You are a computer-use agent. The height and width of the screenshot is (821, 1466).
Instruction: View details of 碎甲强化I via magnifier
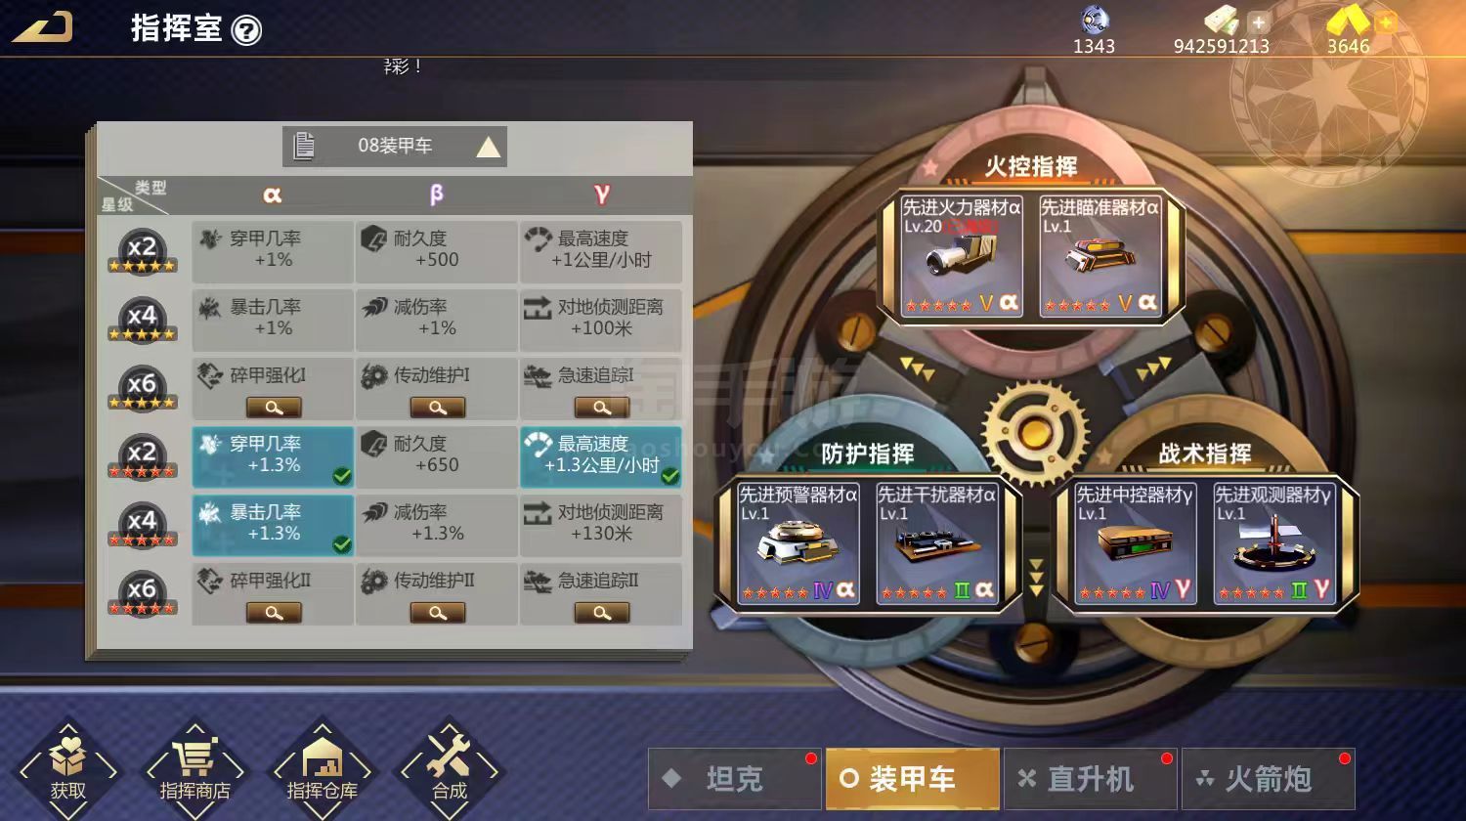point(274,408)
